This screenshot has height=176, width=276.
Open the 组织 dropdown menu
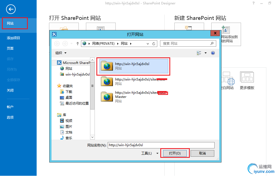point(61,53)
